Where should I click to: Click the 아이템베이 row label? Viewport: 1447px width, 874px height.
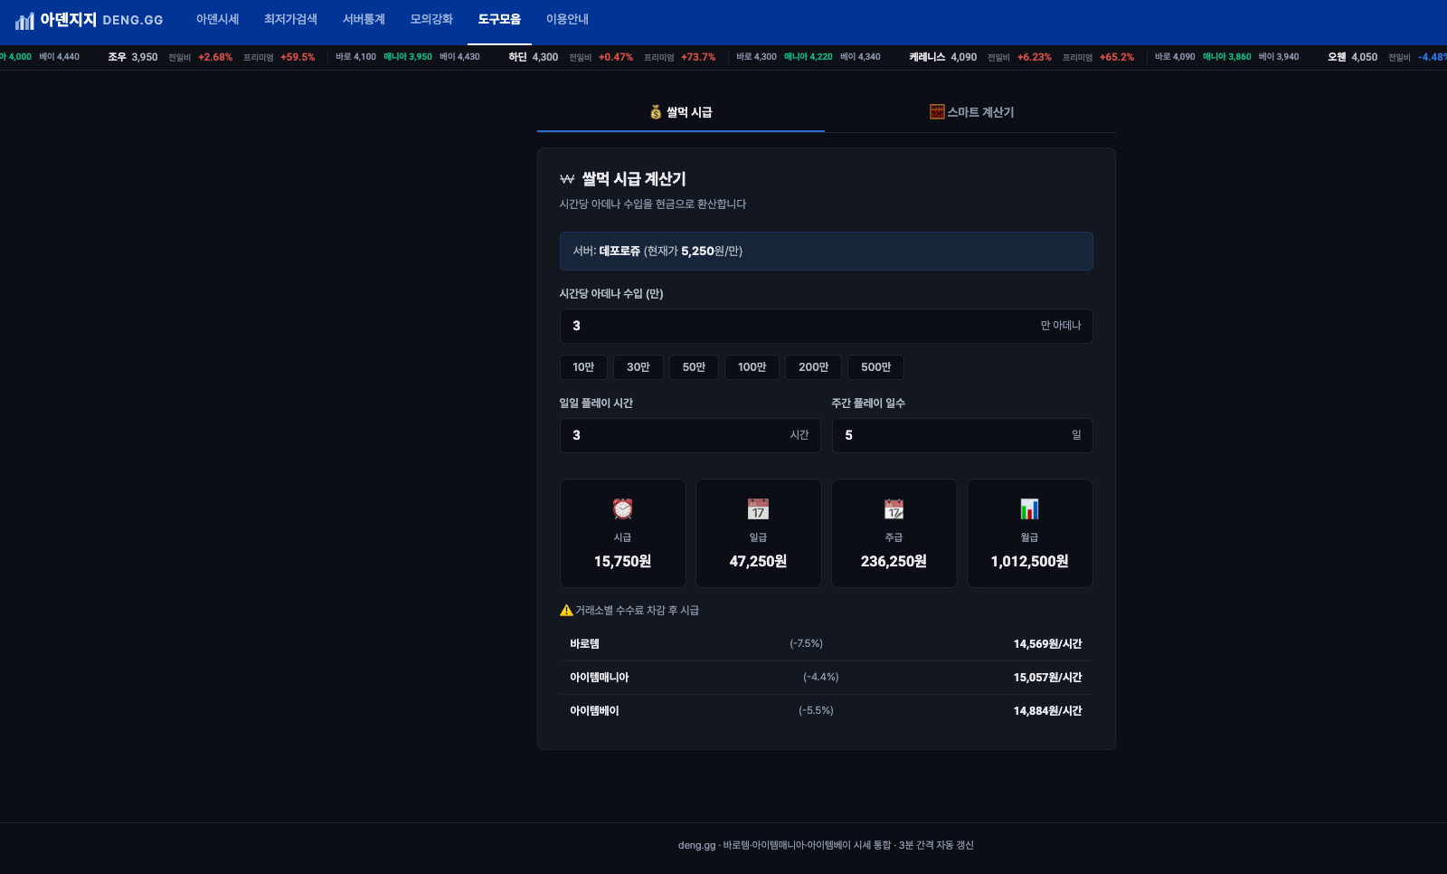pos(594,711)
